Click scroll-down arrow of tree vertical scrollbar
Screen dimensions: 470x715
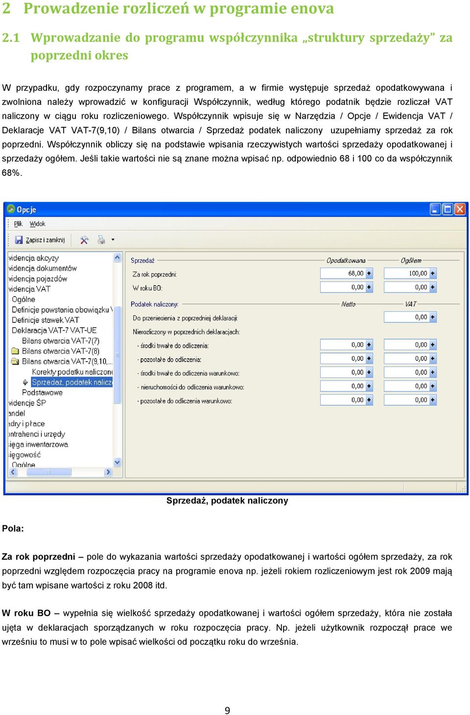point(117,462)
